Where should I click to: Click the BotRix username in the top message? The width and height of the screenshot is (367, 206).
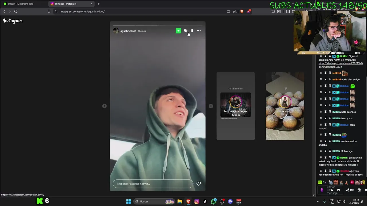pos(344,56)
